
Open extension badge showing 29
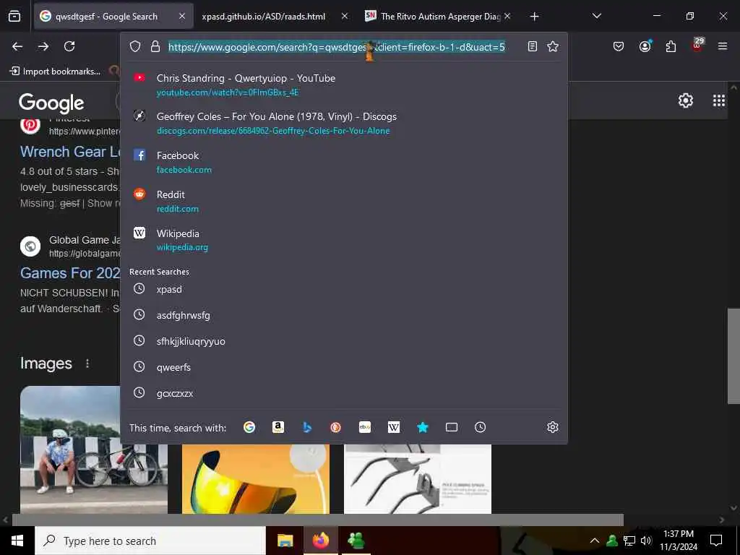click(697, 46)
